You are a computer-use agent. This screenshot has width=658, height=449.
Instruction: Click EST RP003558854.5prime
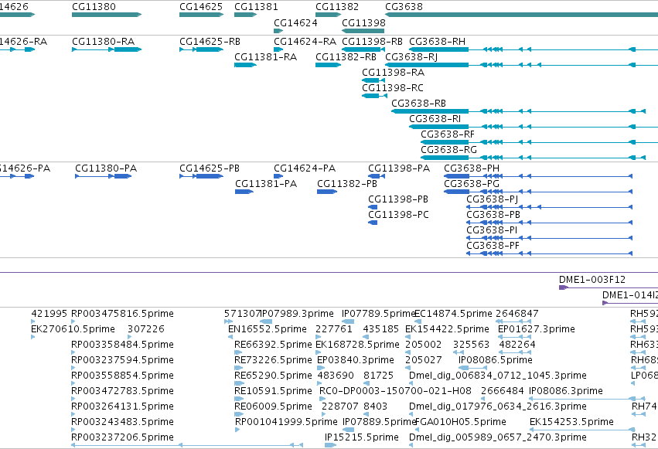pos(122,376)
